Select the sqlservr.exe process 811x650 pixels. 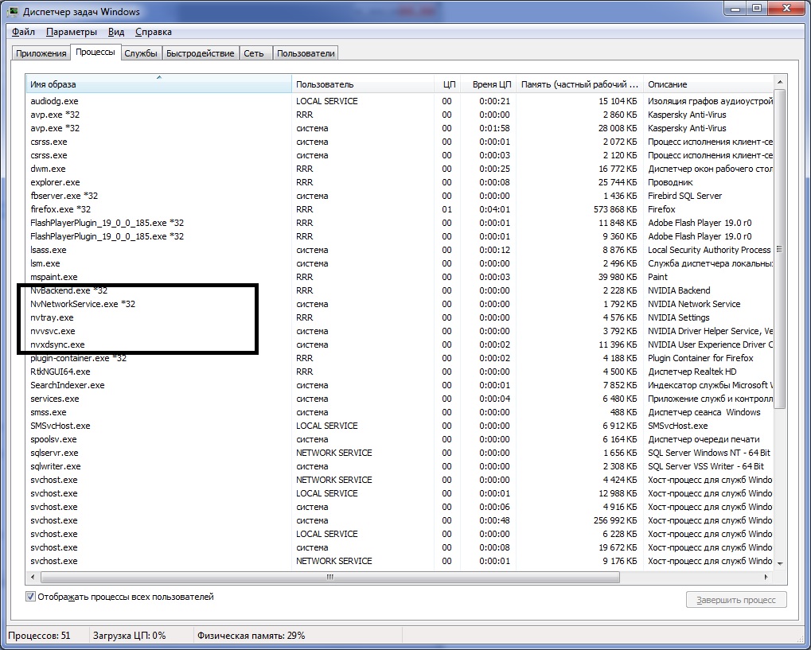(x=400, y=453)
